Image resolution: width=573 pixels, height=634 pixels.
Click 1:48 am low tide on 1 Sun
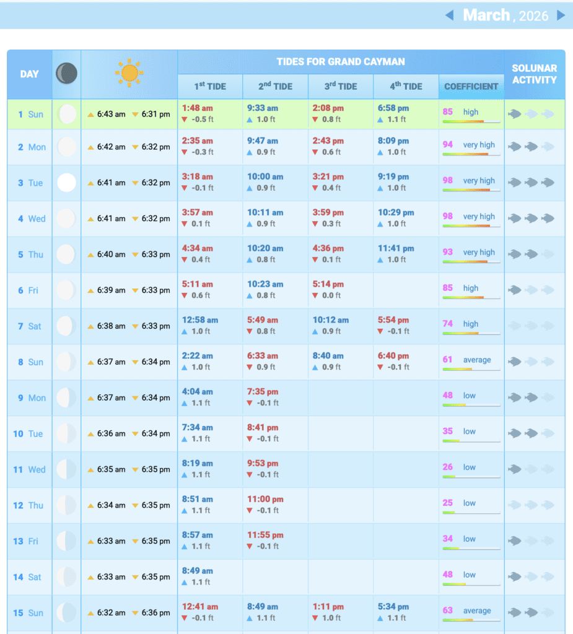[197, 108]
